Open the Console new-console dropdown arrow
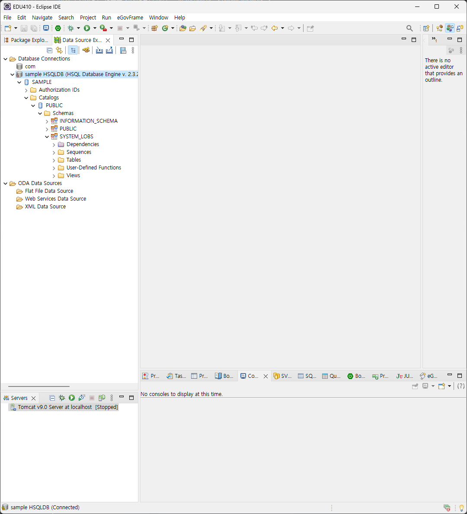467x514 pixels. coord(449,386)
